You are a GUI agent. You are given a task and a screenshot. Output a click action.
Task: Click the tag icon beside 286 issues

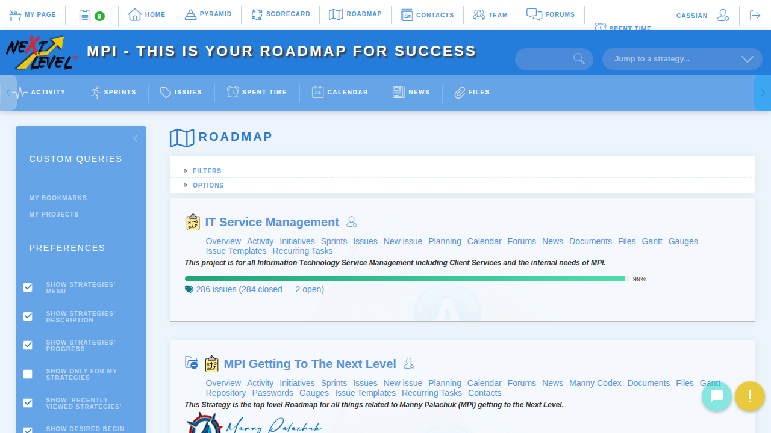189,289
